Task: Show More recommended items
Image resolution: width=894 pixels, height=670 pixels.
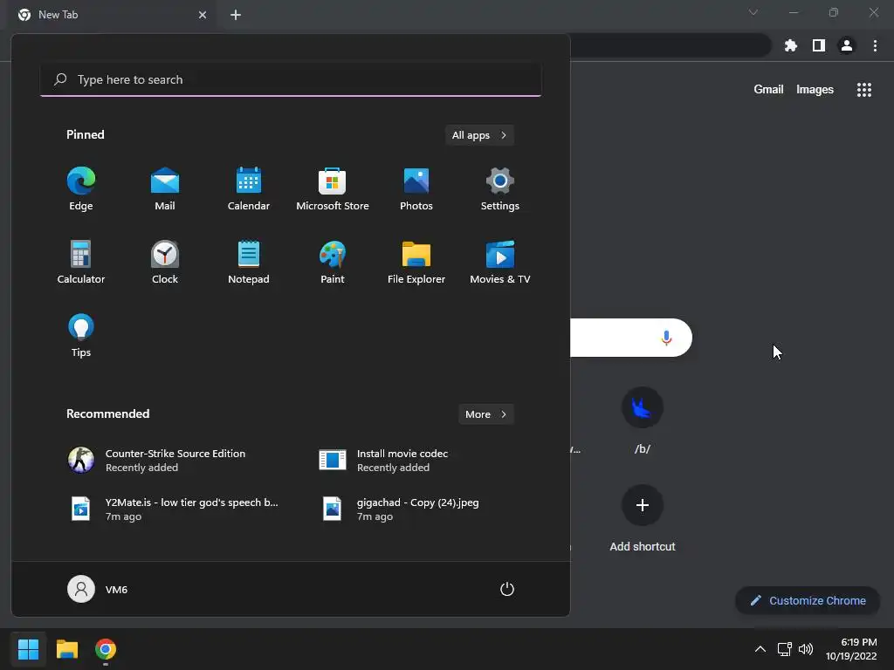Action: coord(486,414)
